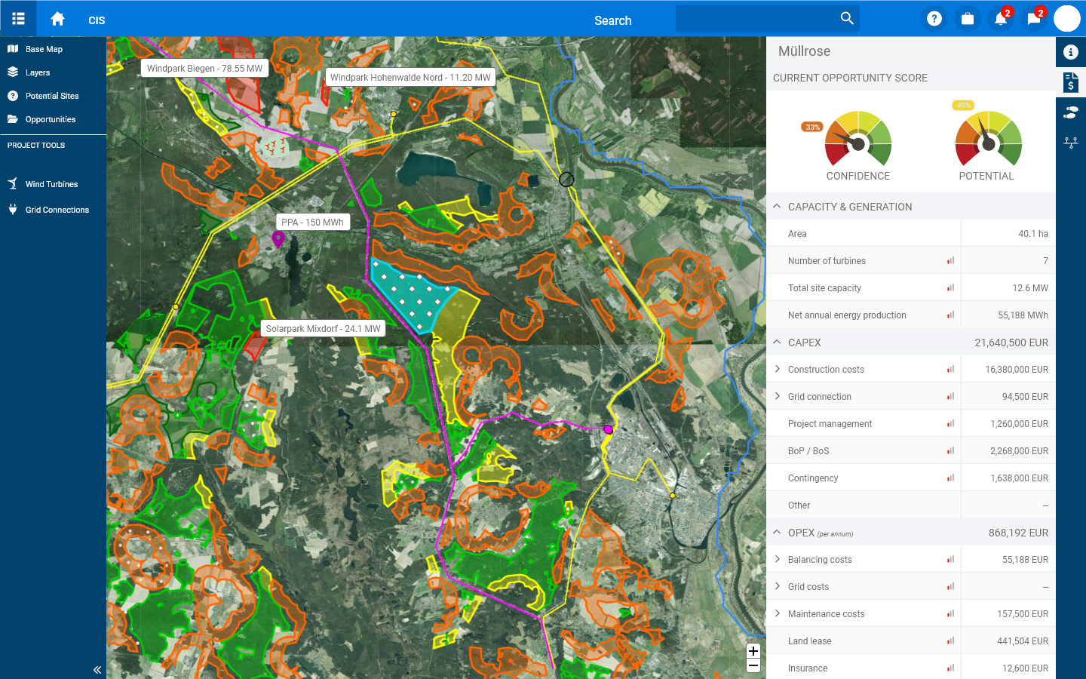Collapse the left sidebar with double arrow

pyautogui.click(x=97, y=669)
